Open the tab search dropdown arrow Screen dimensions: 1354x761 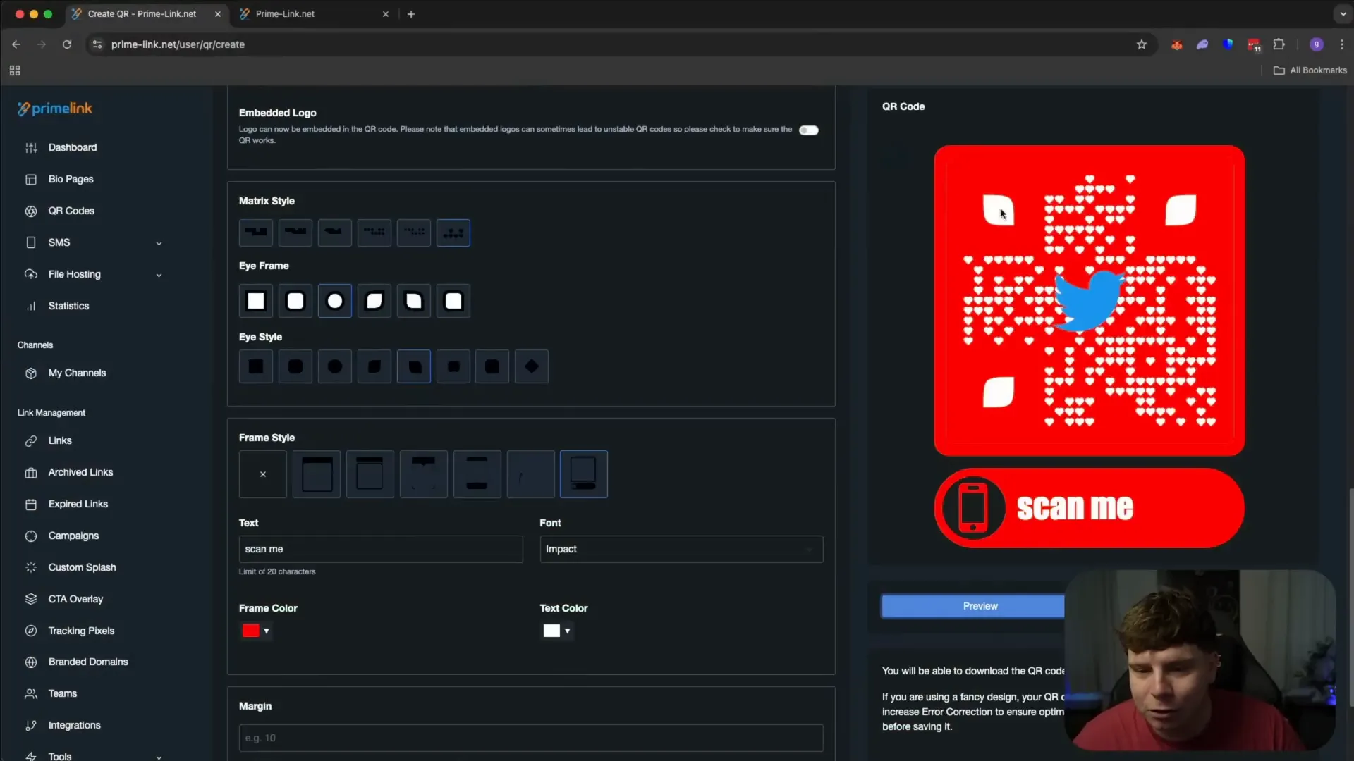[1343, 14]
